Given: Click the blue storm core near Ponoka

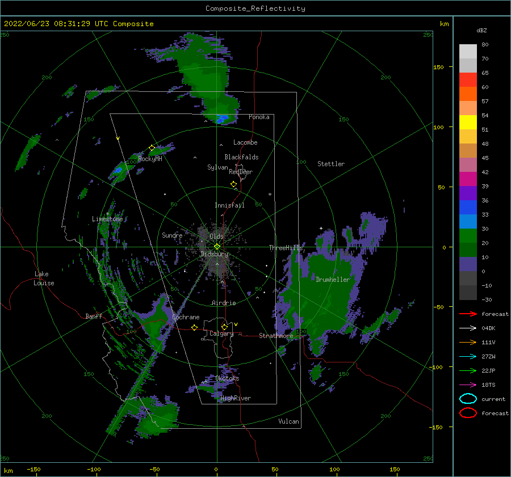Looking at the screenshot, I should coord(223,119).
